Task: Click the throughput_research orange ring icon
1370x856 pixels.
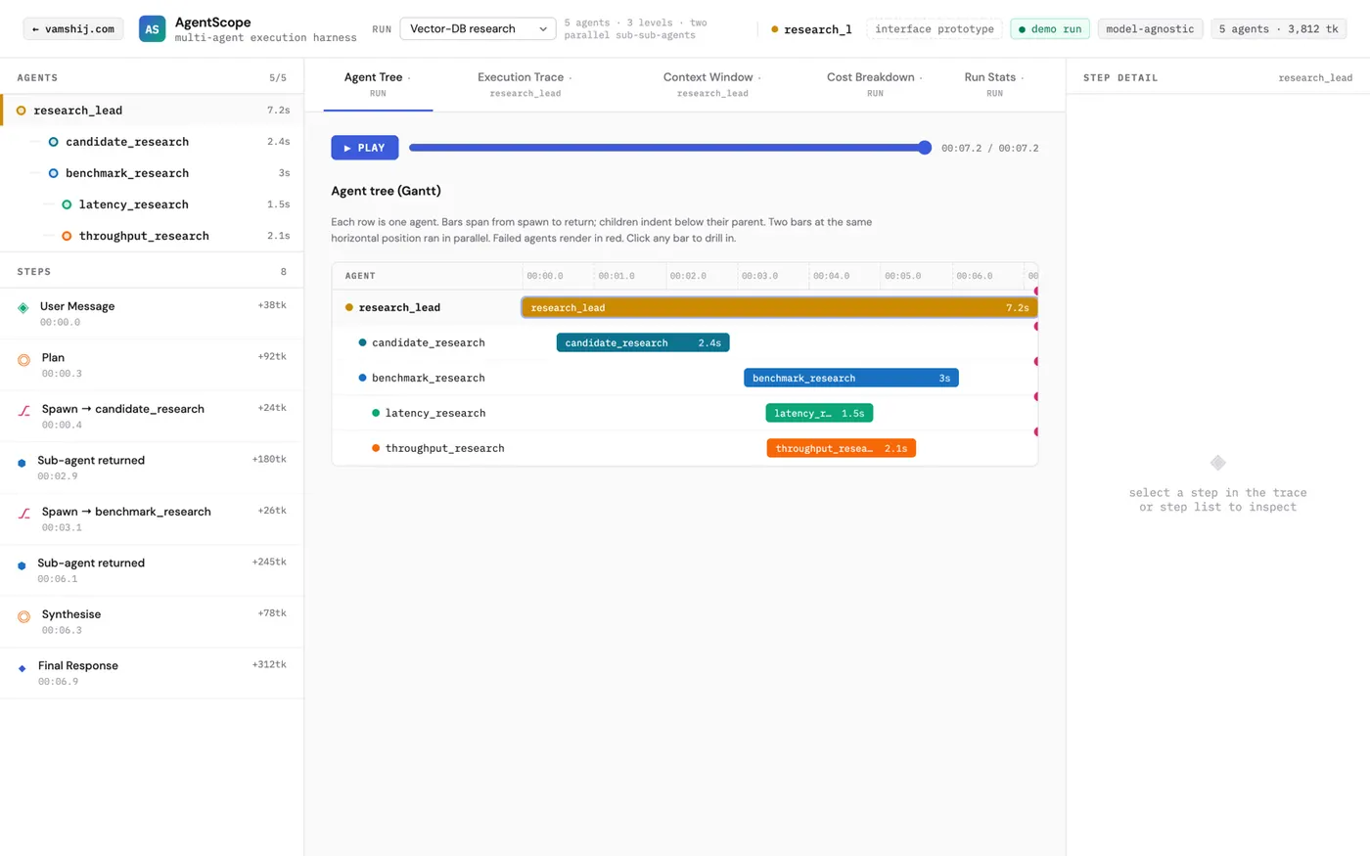Action: (67, 236)
